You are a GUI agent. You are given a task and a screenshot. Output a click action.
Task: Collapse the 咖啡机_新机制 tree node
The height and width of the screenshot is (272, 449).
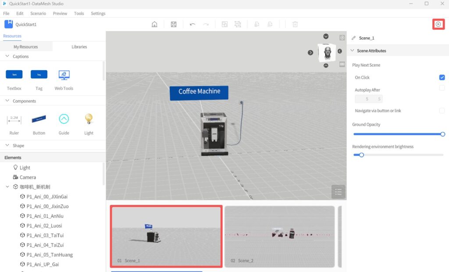pyautogui.click(x=7, y=187)
